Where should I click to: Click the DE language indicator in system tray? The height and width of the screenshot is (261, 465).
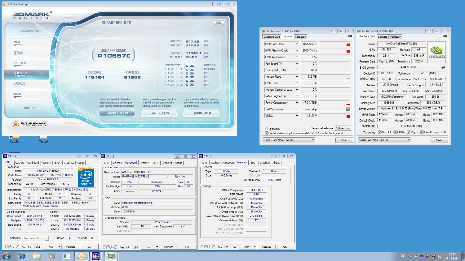403,256
